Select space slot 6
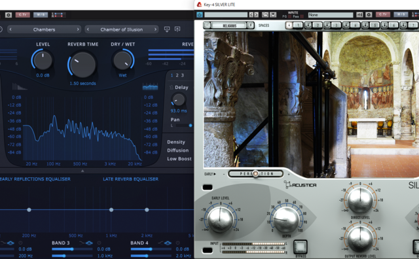 [x=393, y=26]
